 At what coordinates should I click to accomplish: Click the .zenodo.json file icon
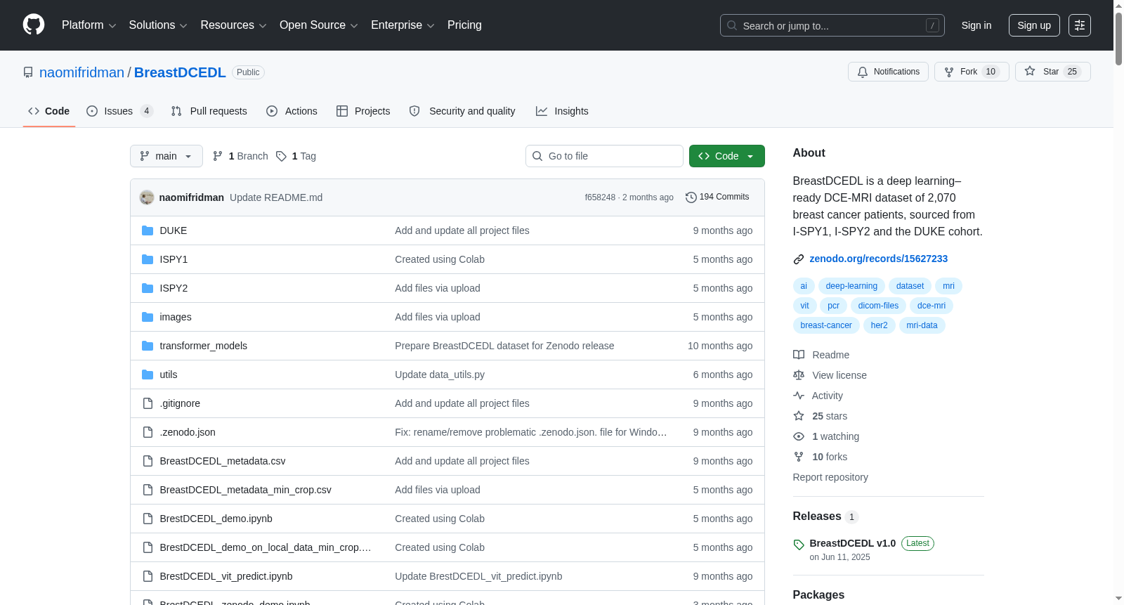(148, 432)
